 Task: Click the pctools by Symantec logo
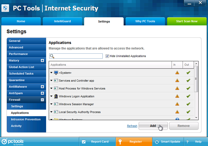click(x=13, y=142)
